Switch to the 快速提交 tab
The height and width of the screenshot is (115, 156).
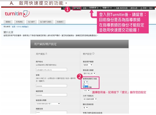[x=60, y=22]
